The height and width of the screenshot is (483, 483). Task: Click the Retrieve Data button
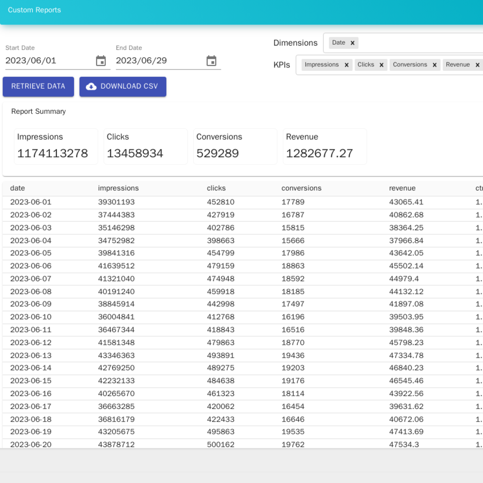pyautogui.click(x=38, y=87)
